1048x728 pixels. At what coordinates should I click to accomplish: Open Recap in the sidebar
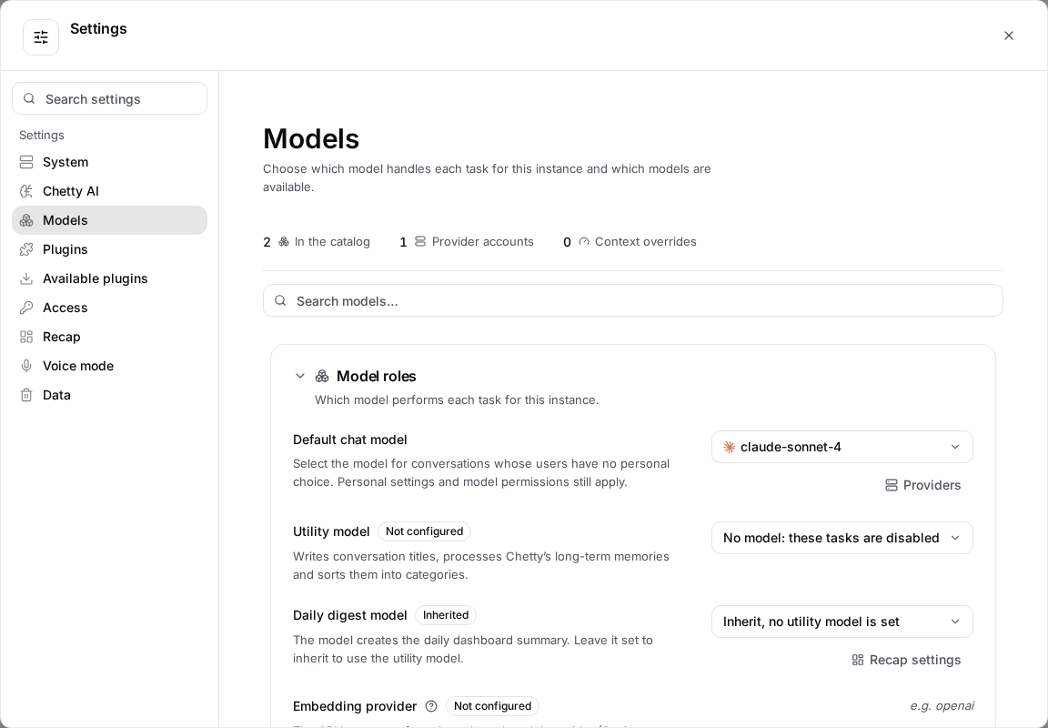coord(109,337)
